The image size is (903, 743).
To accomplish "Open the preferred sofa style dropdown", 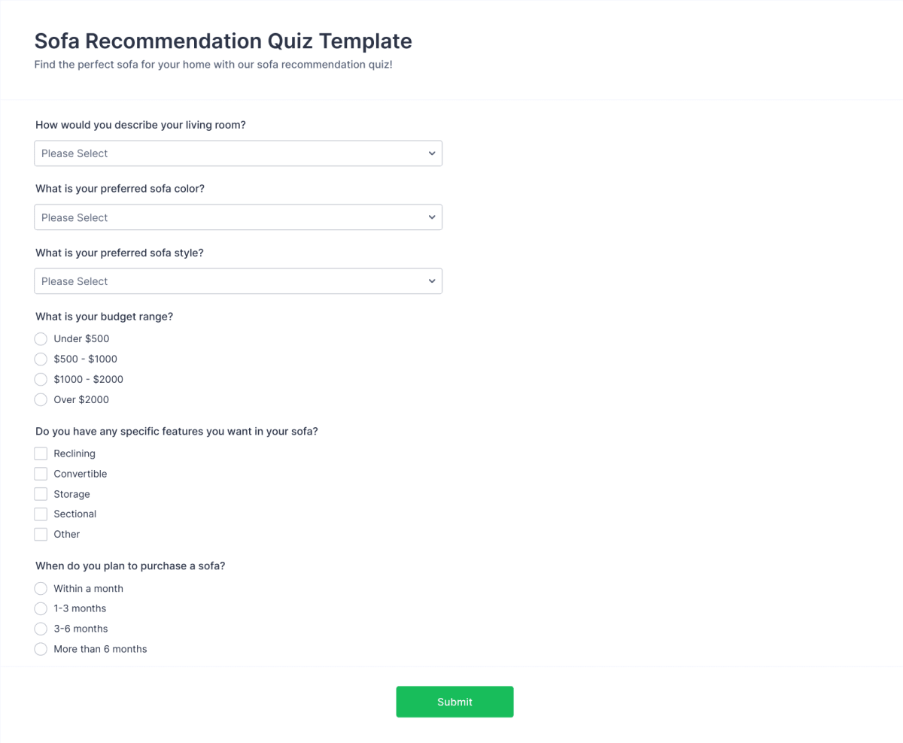I will tap(238, 281).
